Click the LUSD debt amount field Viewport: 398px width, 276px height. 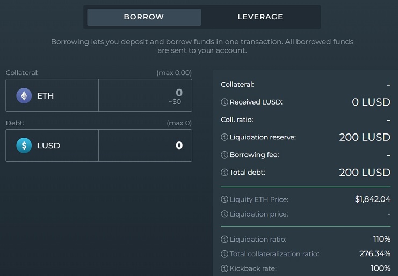click(145, 146)
